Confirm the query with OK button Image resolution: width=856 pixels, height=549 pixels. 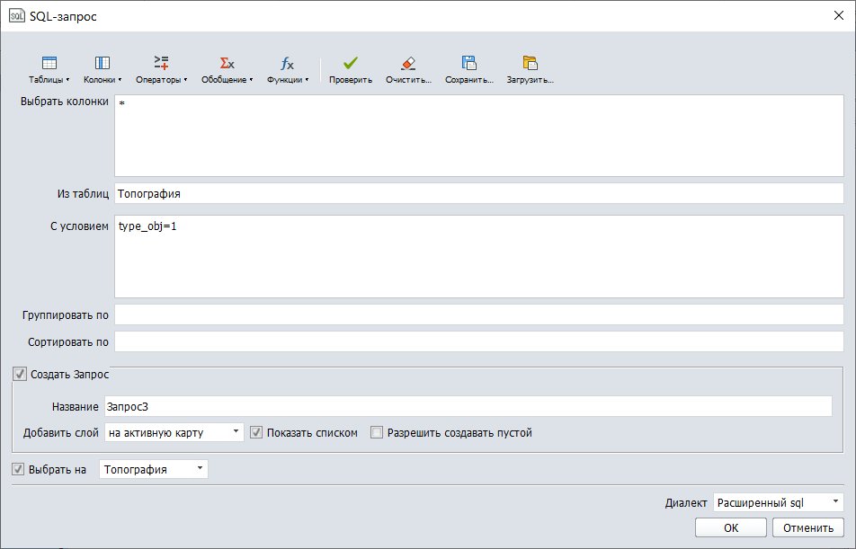click(x=731, y=527)
